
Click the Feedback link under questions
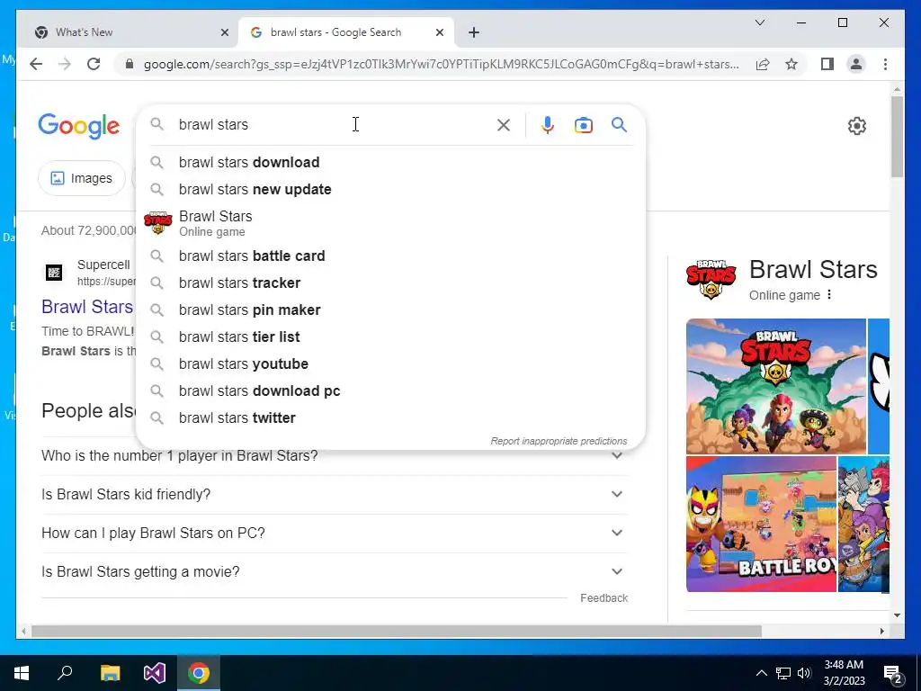coord(604,598)
